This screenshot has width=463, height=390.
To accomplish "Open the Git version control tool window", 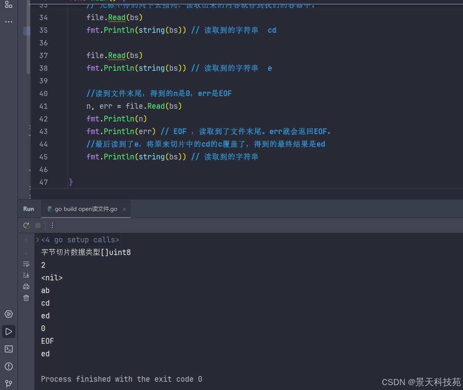I will [x=9, y=383].
